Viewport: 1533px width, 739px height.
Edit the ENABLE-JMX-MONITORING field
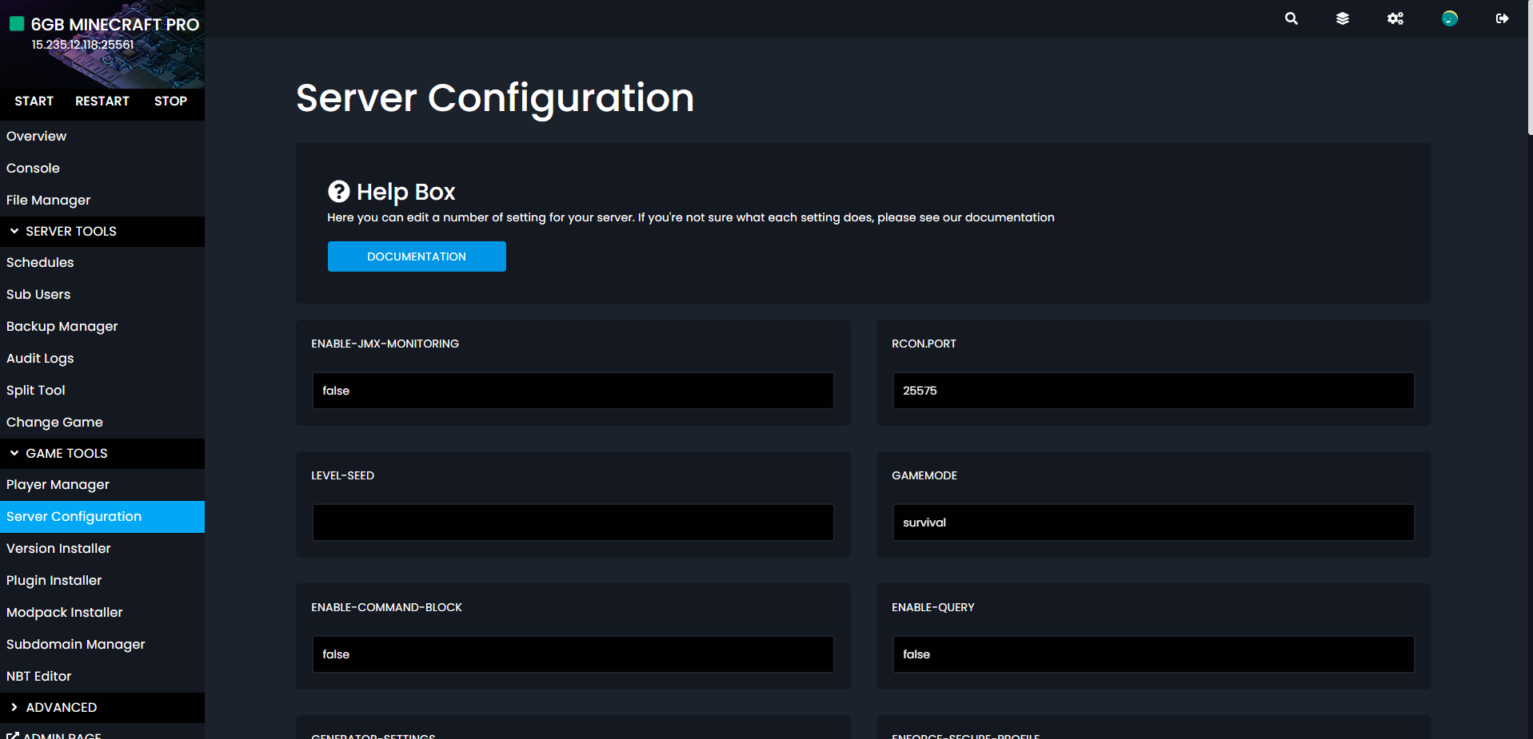pos(573,391)
